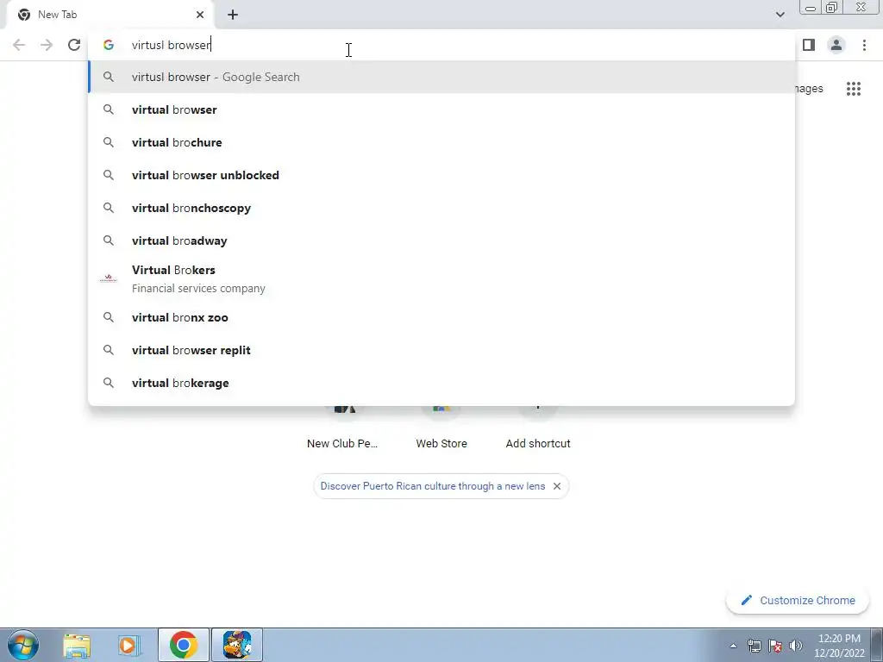Choose the 'virtual brochure' suggestion
Screen dimensions: 883x662
pos(441,142)
